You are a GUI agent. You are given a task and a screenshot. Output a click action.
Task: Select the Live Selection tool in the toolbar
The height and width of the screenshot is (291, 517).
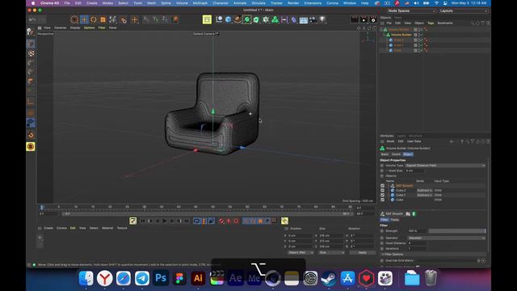pos(74,19)
